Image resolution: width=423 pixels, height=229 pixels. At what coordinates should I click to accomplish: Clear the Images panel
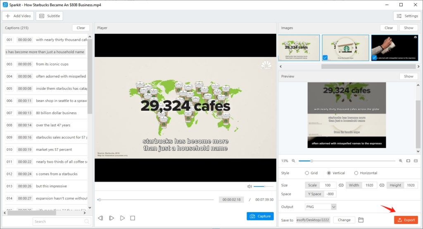pos(388,28)
